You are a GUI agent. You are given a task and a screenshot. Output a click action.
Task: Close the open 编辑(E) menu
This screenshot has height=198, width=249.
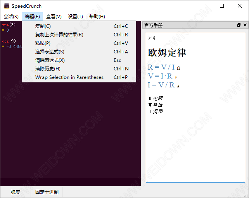pyautogui.click(x=32, y=17)
